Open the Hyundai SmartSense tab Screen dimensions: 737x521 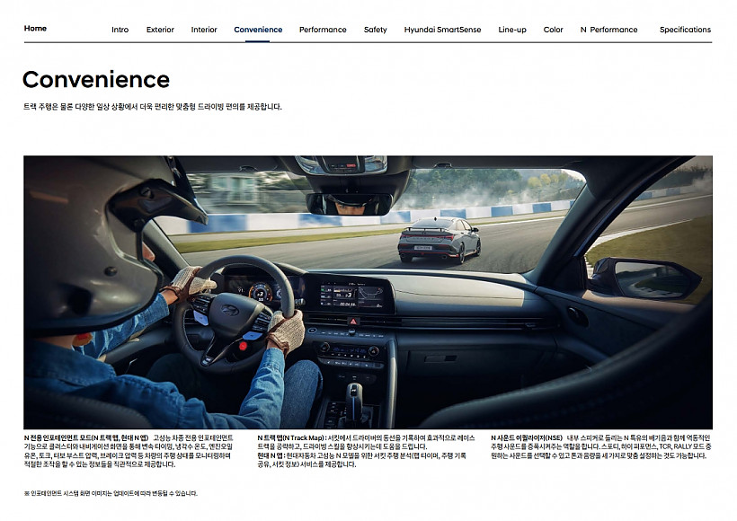coord(442,30)
